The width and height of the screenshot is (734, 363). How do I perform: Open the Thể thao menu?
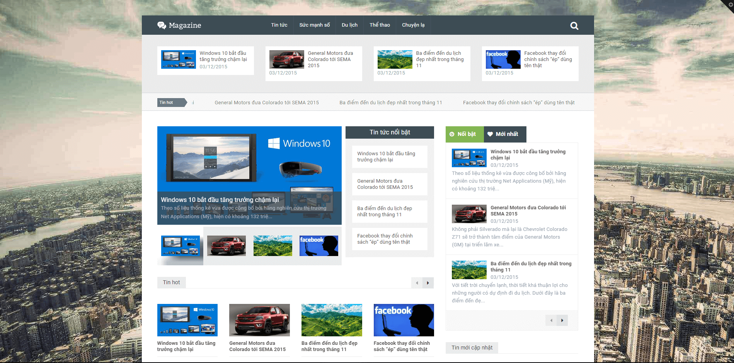pyautogui.click(x=380, y=25)
